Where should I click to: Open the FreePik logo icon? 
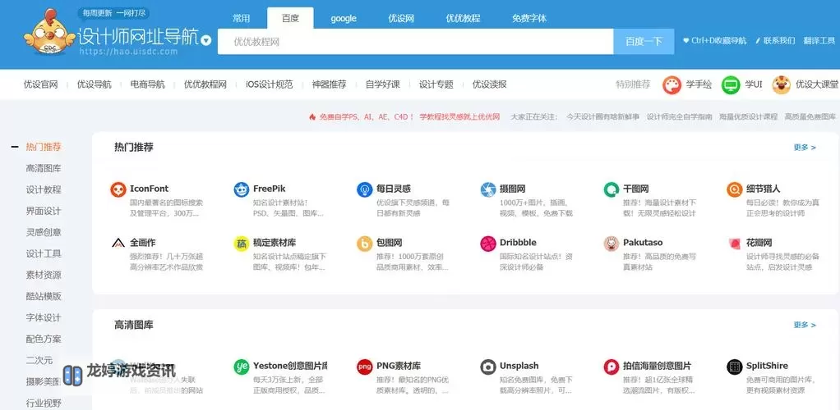coord(241,189)
